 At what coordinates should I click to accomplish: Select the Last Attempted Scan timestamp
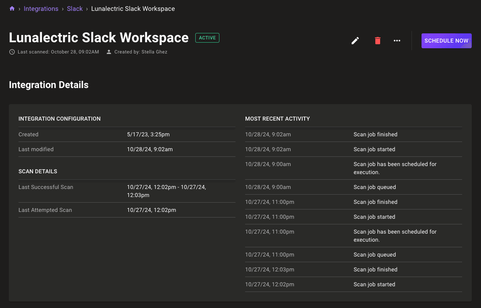(151, 210)
